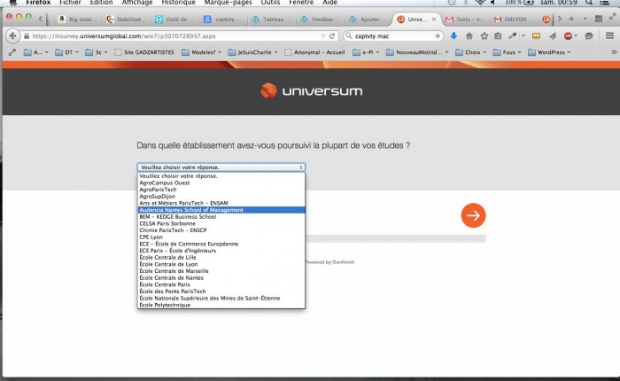This screenshot has height=381, width=620.
Task: Click the orange next arrow button
Action: coord(473,215)
